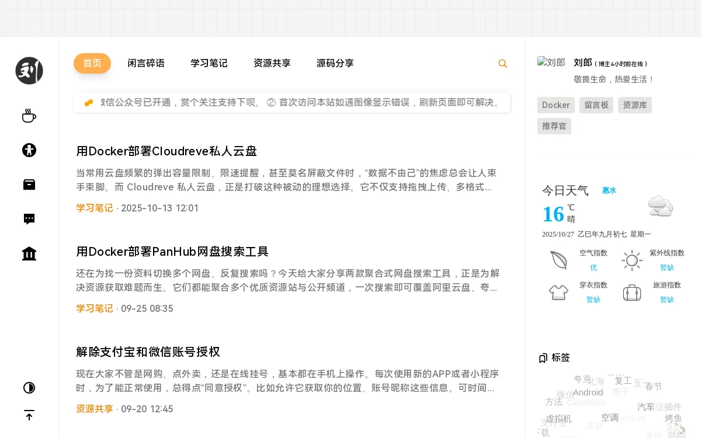The height and width of the screenshot is (438, 701).
Task: Click the Docker tag button
Action: point(556,105)
